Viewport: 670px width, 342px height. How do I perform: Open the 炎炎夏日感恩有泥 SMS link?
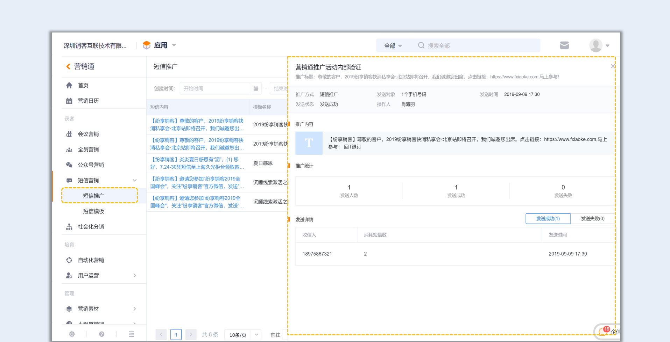[x=197, y=163]
